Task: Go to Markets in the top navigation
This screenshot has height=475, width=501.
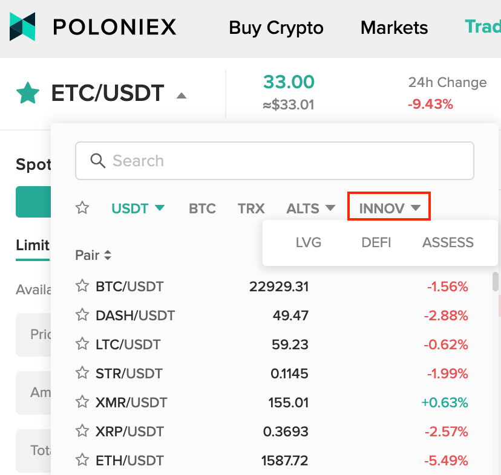Action: 394,27
